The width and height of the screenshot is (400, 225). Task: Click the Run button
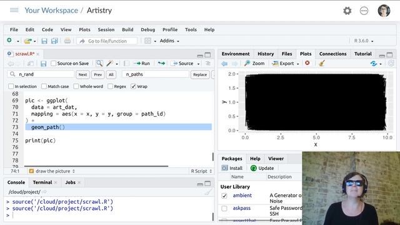click(142, 63)
